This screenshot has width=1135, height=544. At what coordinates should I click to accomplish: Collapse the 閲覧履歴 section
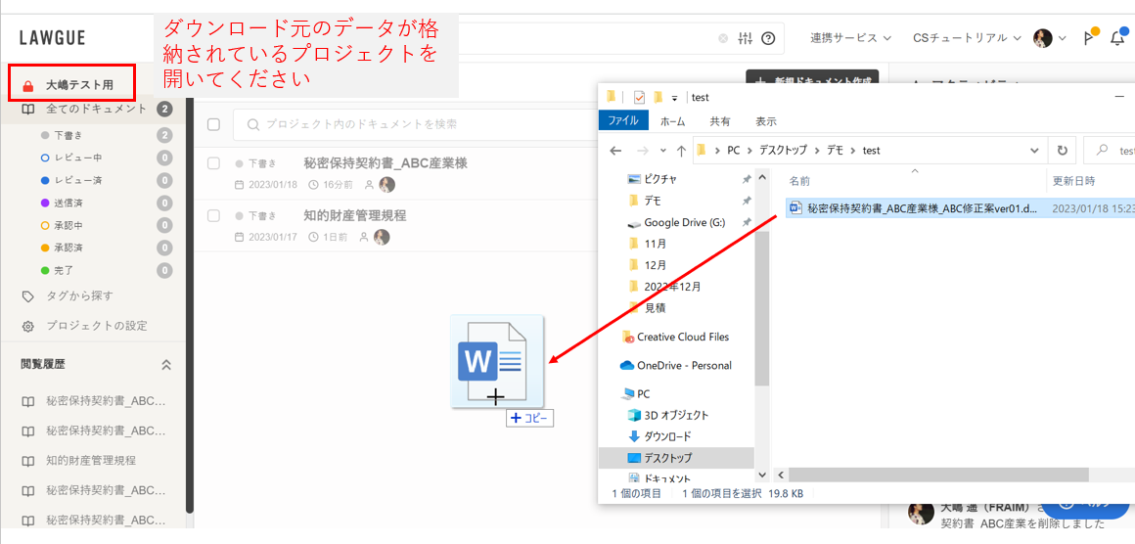coord(166,364)
